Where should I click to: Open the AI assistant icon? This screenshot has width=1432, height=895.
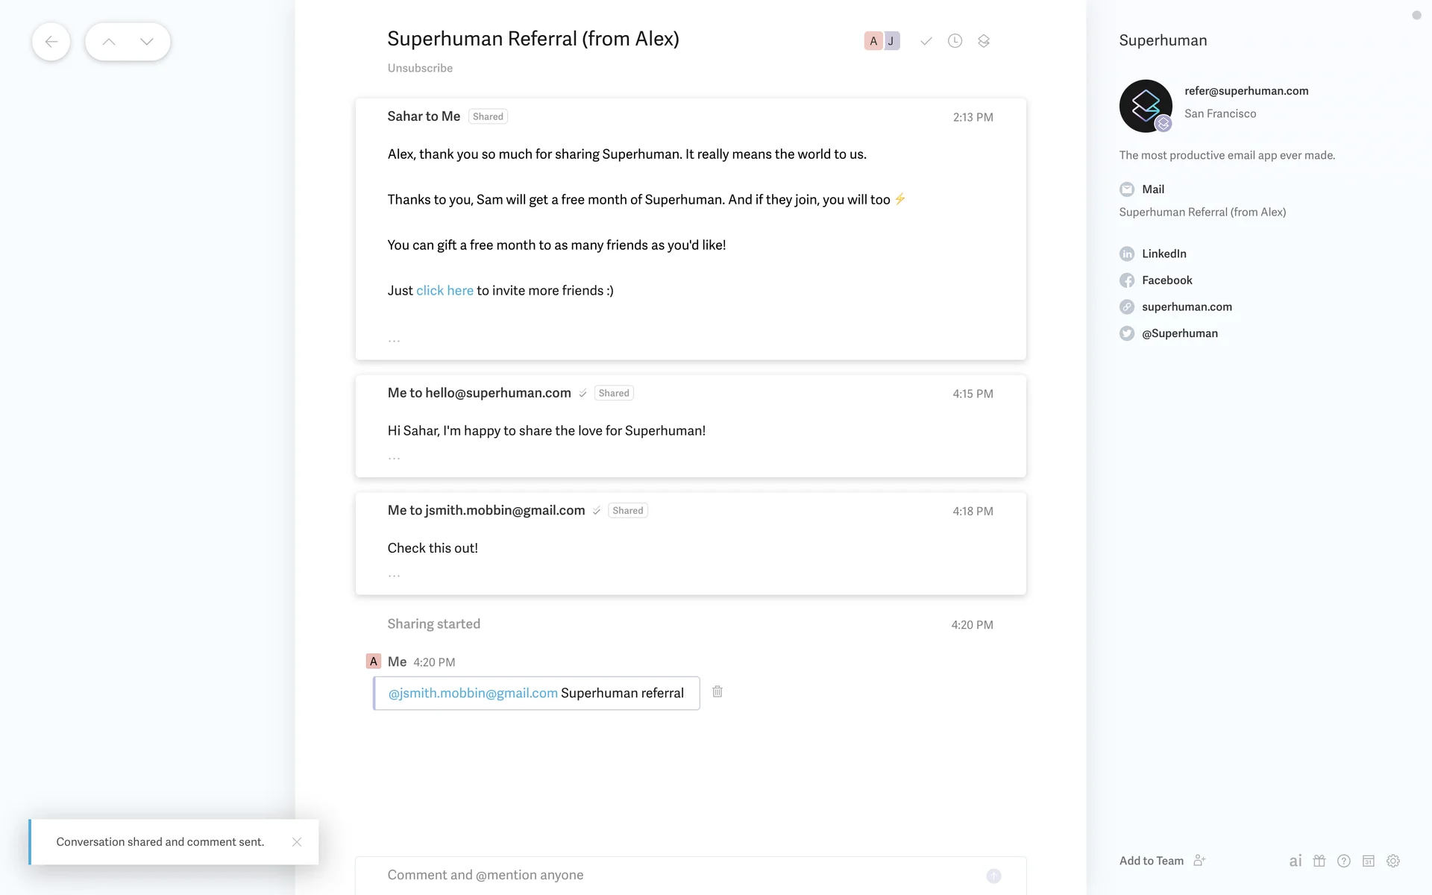[1296, 861]
